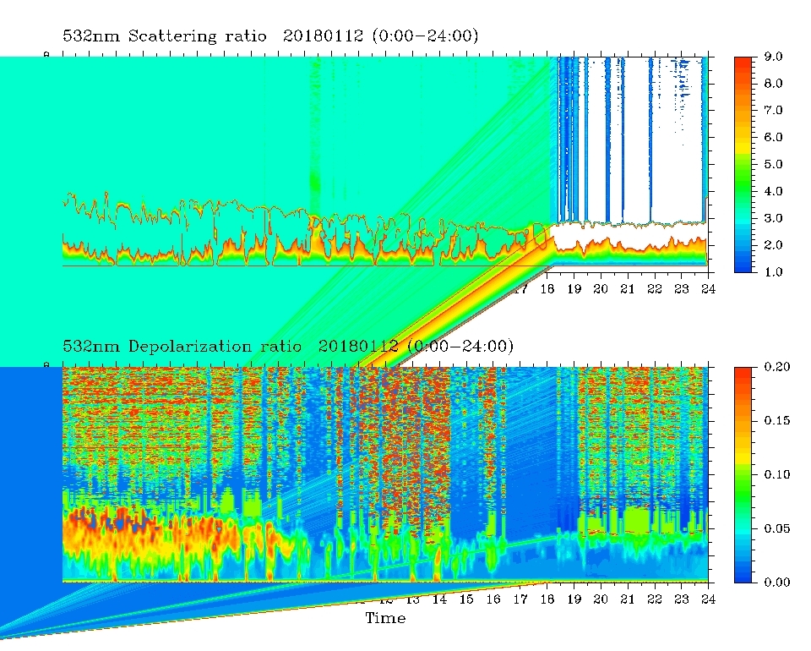
Task: Click hour 18 tick on scattering plot axis
Action: tap(547, 289)
